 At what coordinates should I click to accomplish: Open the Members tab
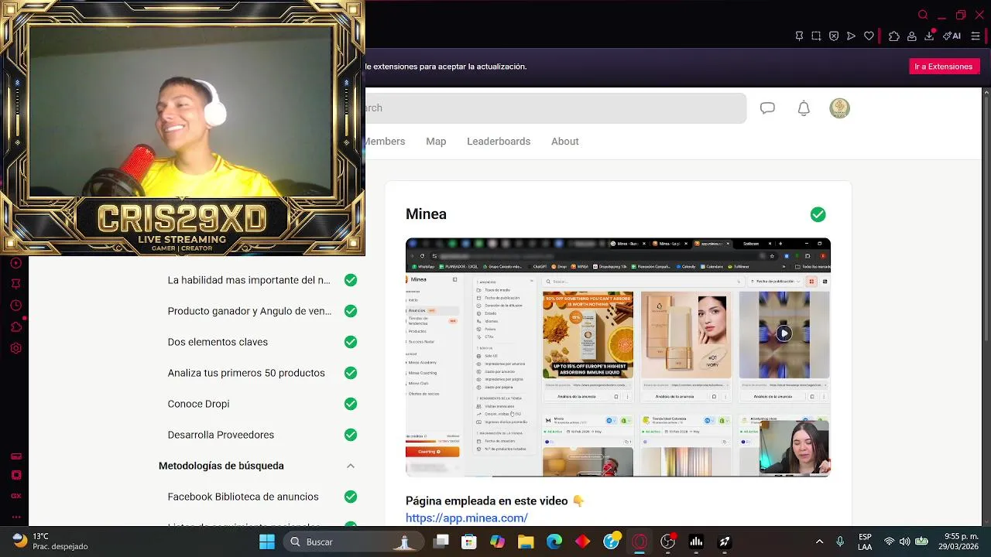coord(385,142)
